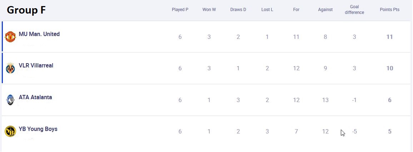Click the Draws D column header
The height and width of the screenshot is (152, 413).
click(238, 10)
